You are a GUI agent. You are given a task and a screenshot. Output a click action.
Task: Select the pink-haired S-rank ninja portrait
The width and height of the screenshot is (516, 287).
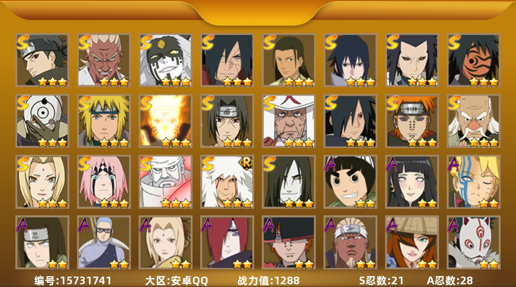pyautogui.click(x=104, y=181)
